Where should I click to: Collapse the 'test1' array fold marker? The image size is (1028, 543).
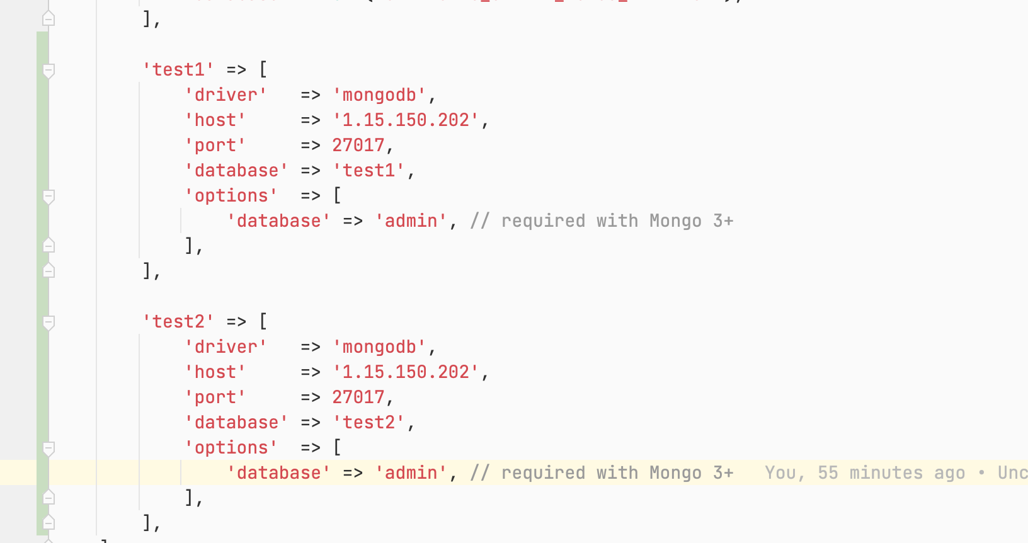[x=49, y=70]
